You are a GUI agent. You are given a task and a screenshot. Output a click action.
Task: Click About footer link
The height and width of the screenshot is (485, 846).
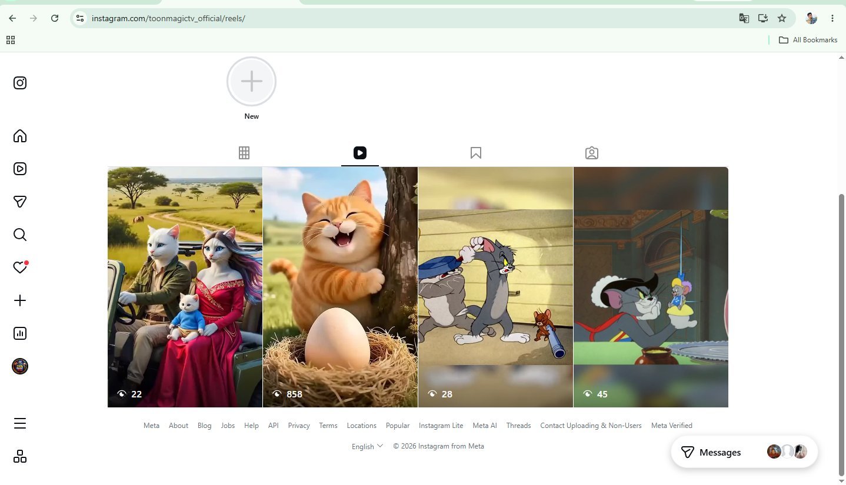(x=178, y=426)
